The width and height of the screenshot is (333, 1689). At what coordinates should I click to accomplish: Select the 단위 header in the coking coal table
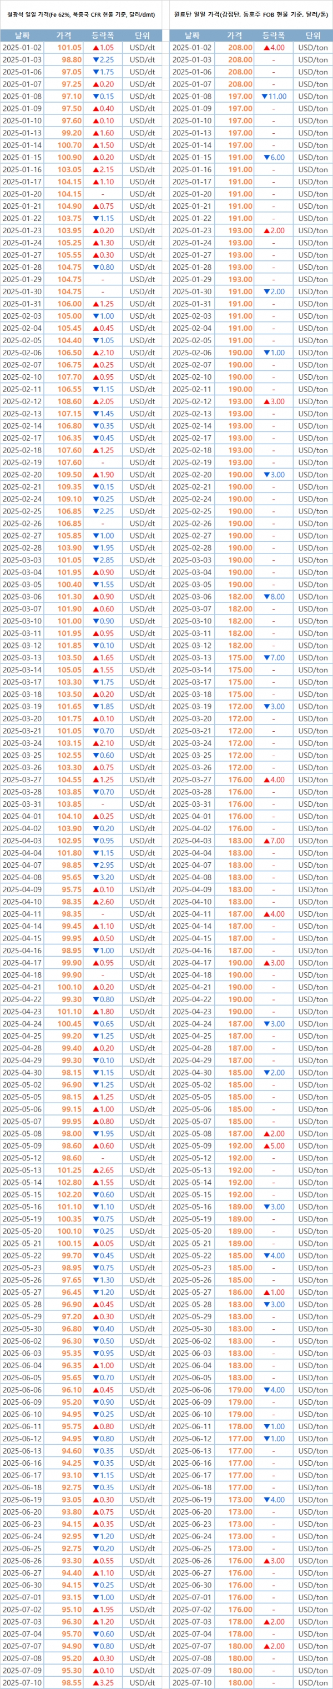(312, 36)
